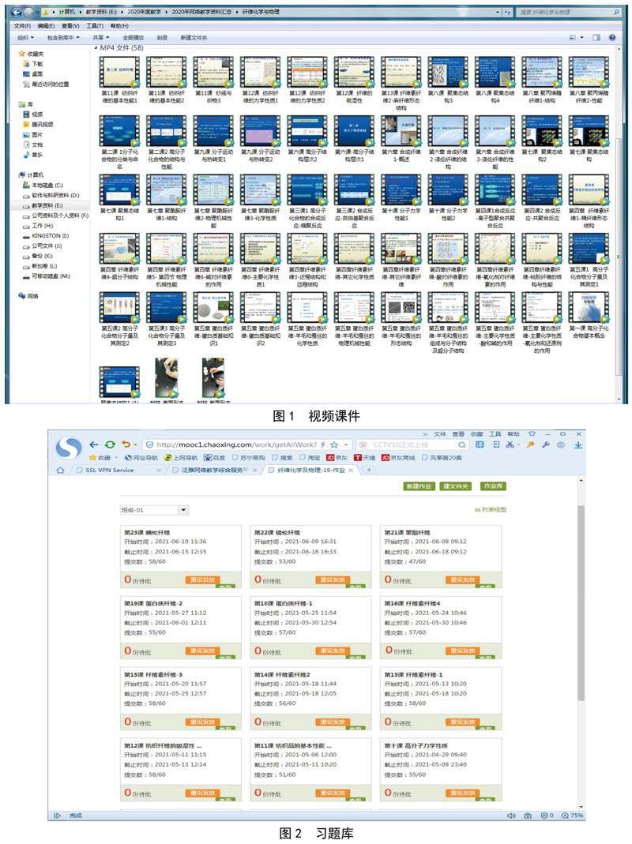Click the browser home icon
The width and height of the screenshot is (632, 844).
pyautogui.click(x=61, y=470)
